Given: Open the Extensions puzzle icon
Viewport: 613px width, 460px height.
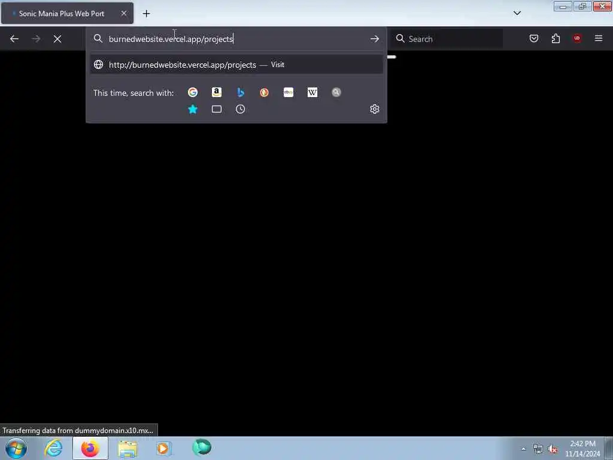Looking at the screenshot, I should click(556, 38).
